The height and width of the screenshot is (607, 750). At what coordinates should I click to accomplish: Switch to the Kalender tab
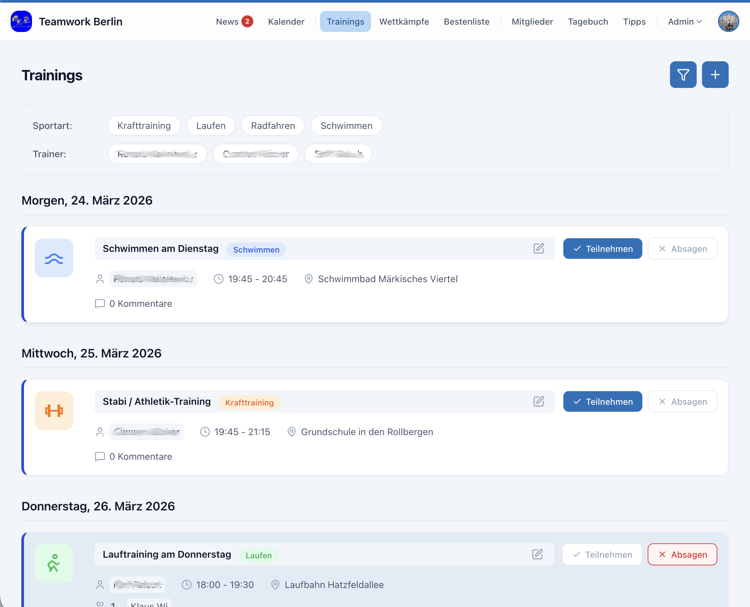pos(286,22)
